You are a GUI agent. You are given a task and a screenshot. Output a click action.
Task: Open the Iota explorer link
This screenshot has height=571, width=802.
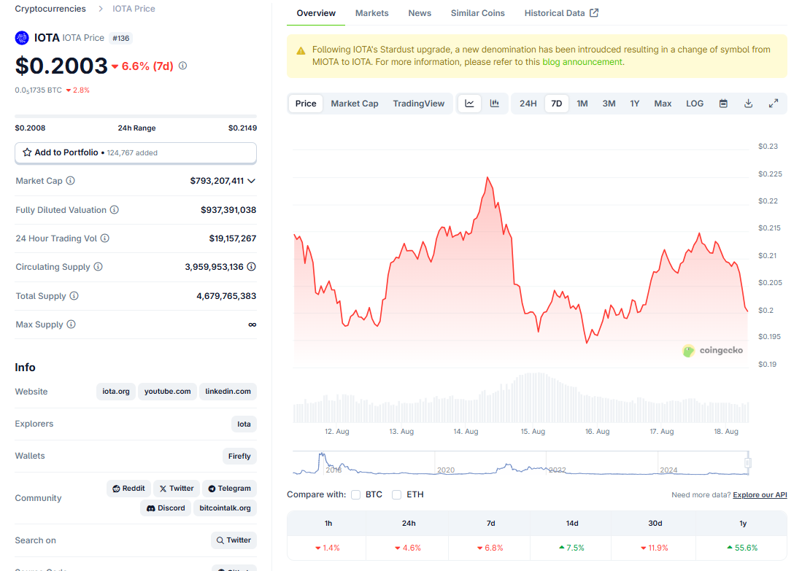point(244,424)
